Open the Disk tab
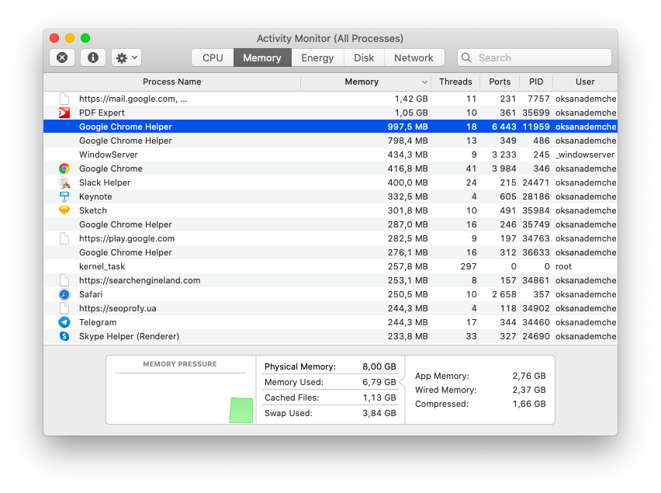The width and height of the screenshot is (661, 493). (364, 57)
